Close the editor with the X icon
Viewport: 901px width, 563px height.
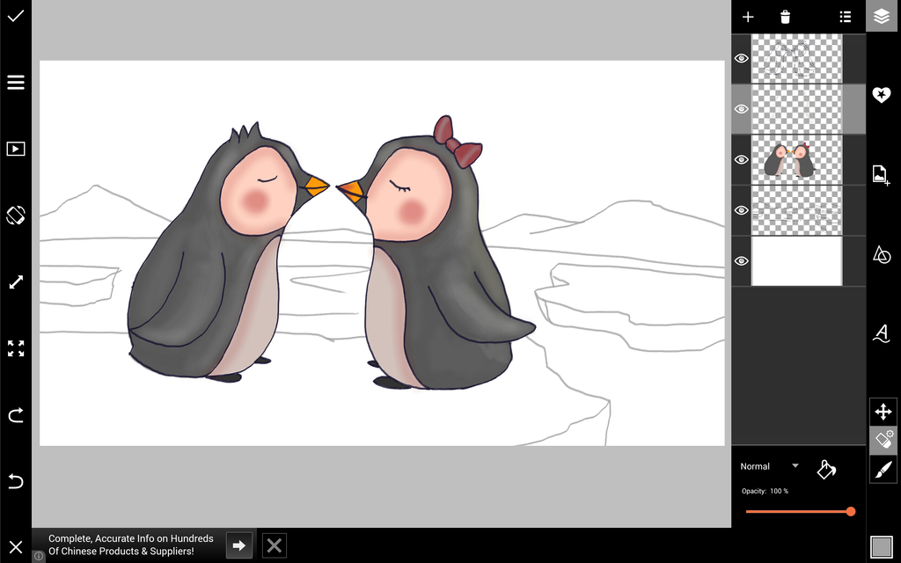(x=16, y=547)
